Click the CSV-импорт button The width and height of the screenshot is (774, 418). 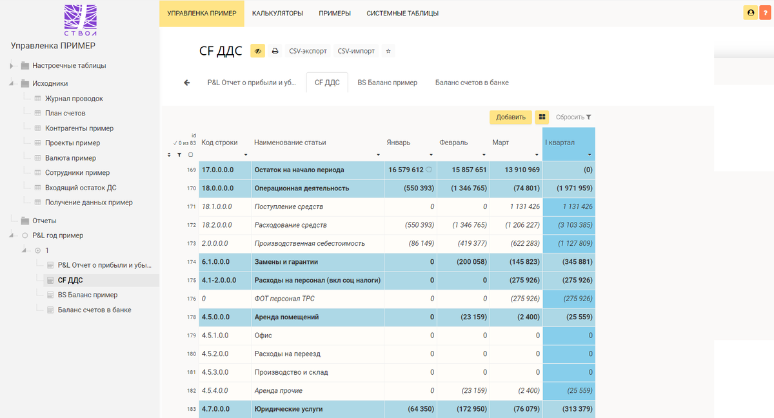[355, 51]
